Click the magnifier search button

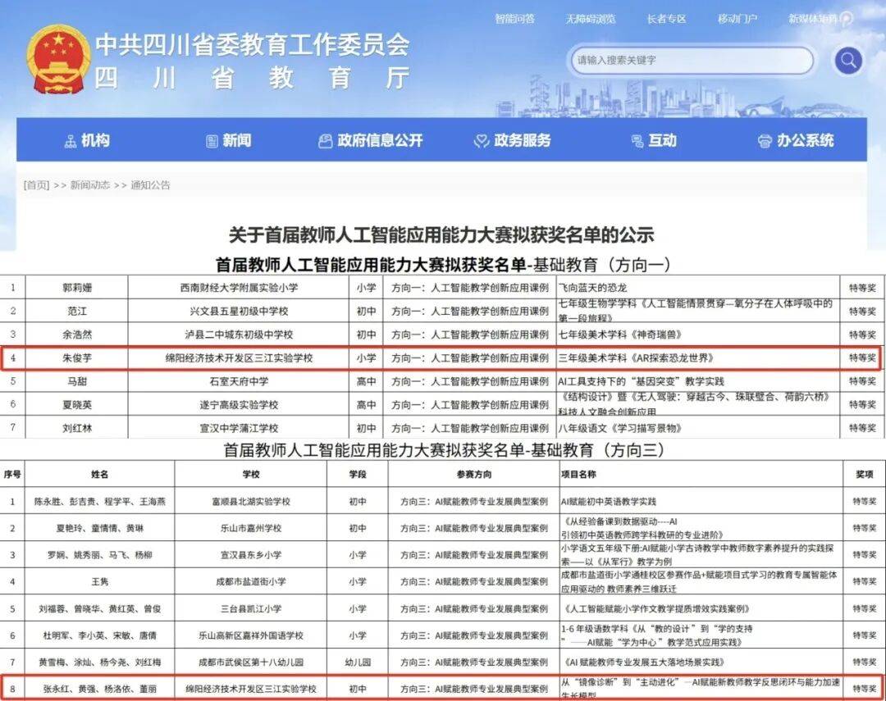(x=848, y=60)
